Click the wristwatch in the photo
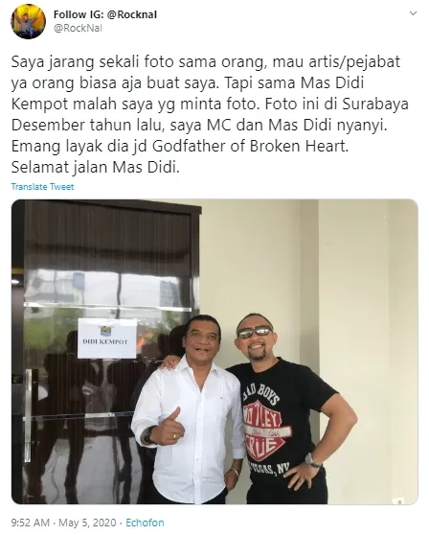The height and width of the screenshot is (535, 429). click(x=312, y=459)
